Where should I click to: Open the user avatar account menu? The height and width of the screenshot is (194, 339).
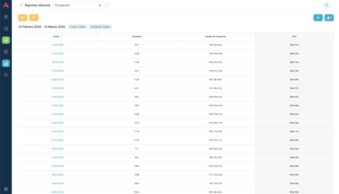(x=327, y=5)
